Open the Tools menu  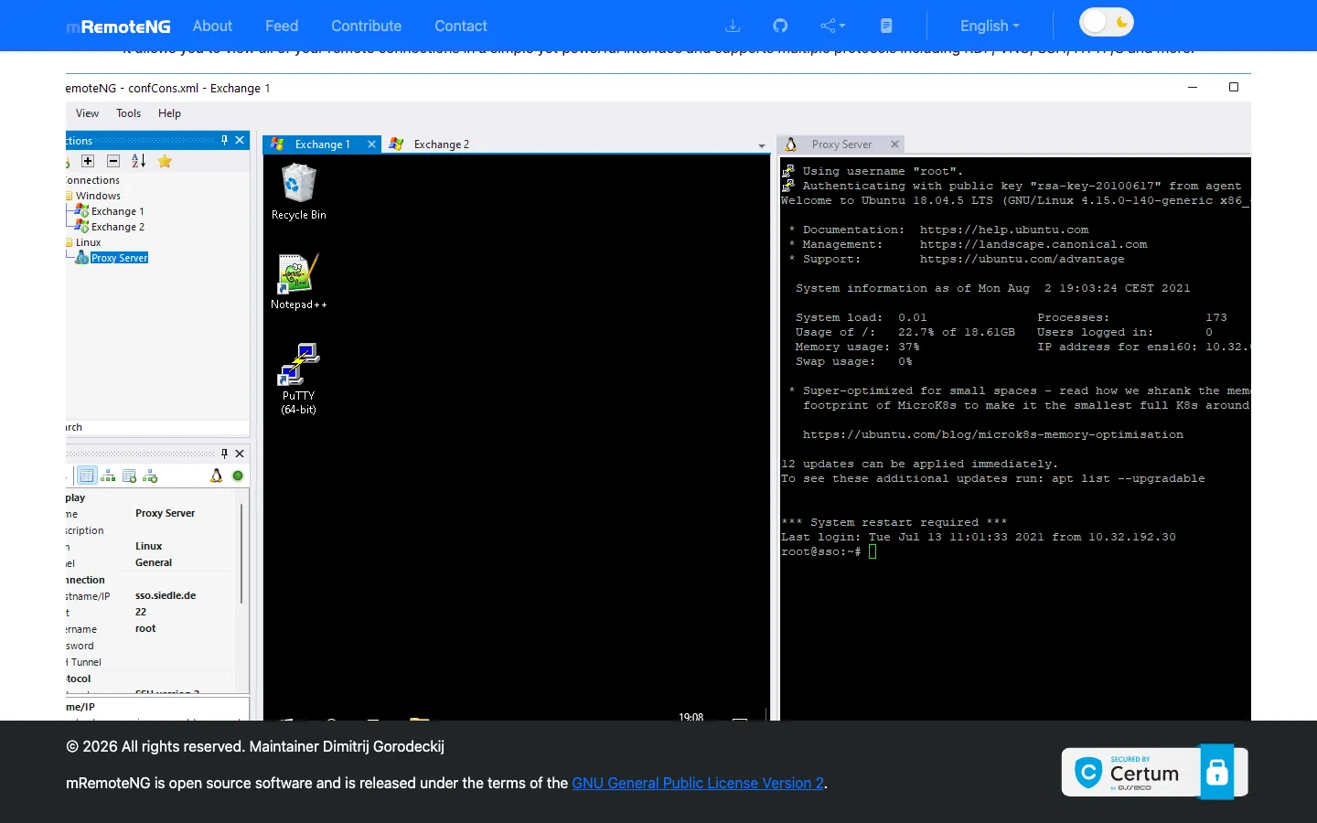pos(128,113)
